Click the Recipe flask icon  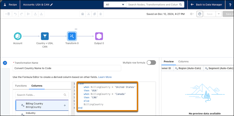point(5,5)
